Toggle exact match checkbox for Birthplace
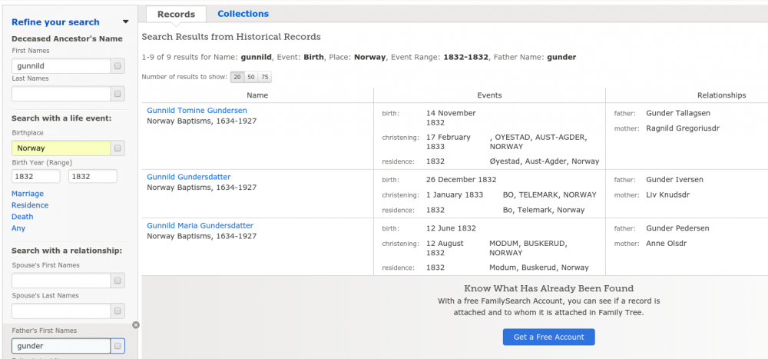This screenshot has width=768, height=359. click(x=118, y=148)
